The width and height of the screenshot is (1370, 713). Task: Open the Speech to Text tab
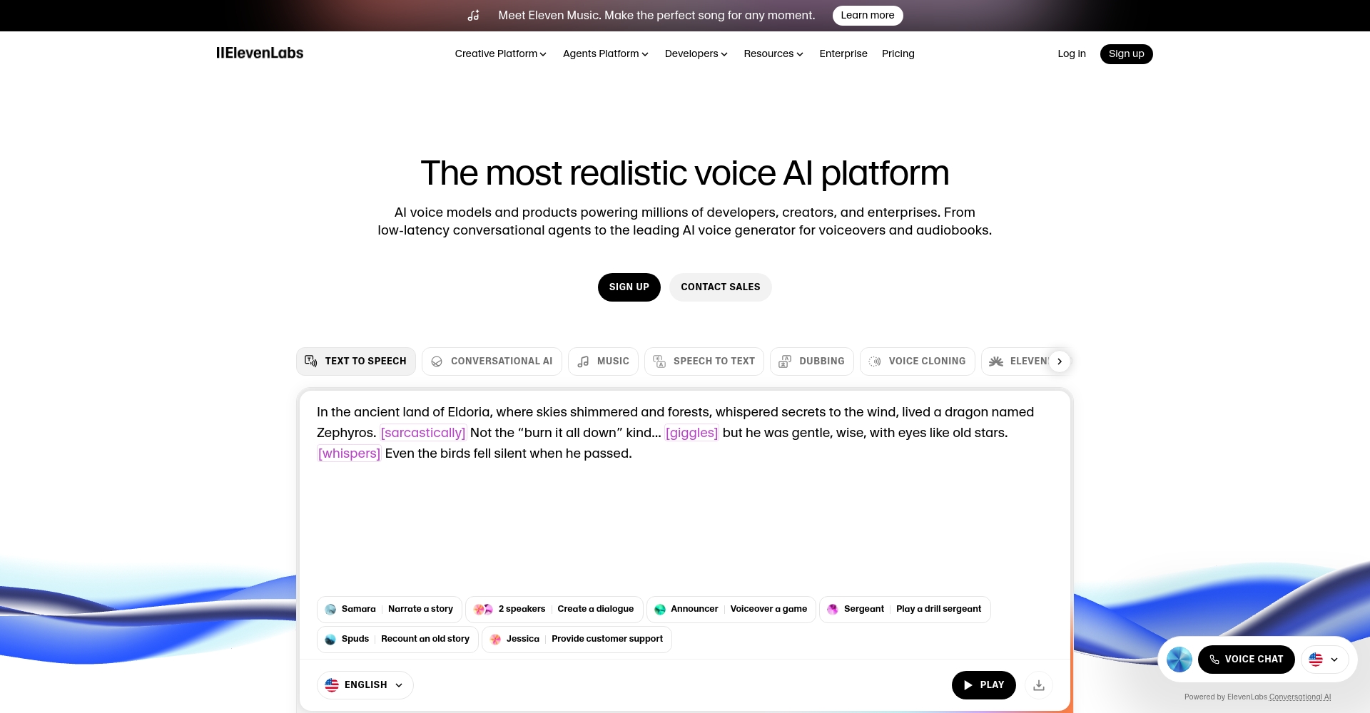(x=704, y=361)
